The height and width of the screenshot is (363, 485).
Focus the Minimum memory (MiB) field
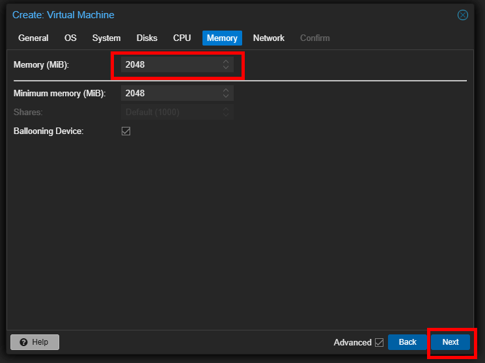click(x=172, y=93)
